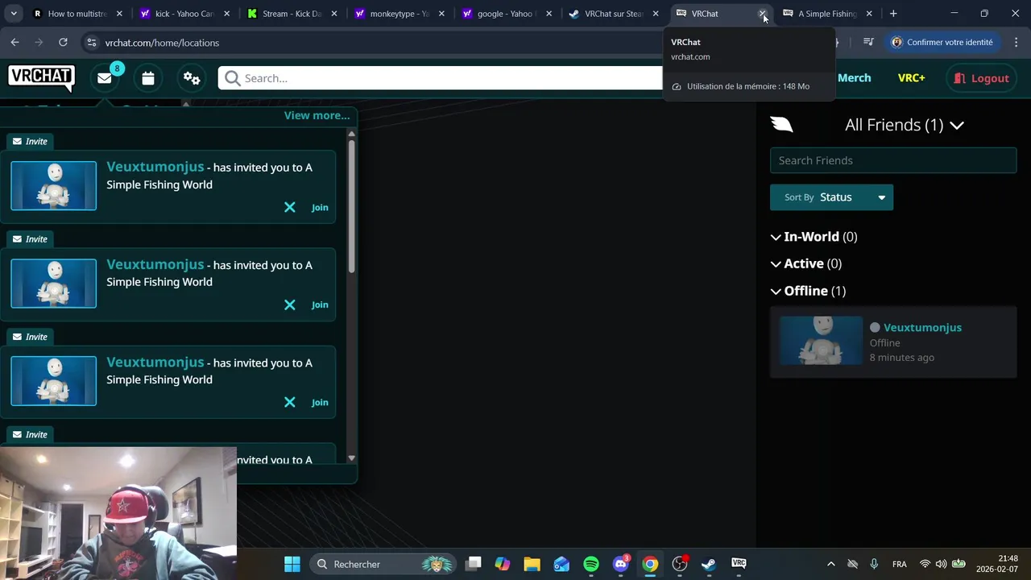Click the friends panel collapse wing icon
The width and height of the screenshot is (1031, 580).
pyautogui.click(x=781, y=124)
